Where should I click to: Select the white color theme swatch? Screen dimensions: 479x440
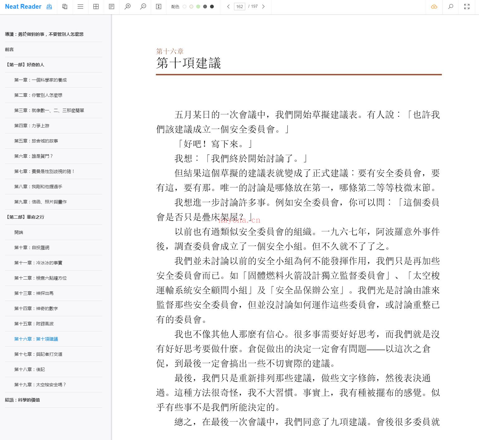click(184, 7)
